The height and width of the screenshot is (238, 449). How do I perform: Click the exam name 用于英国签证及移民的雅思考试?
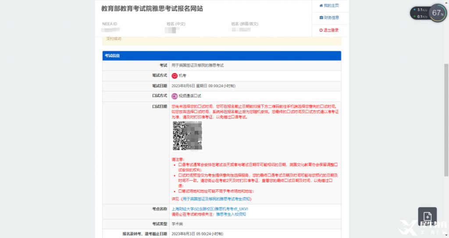(198, 66)
